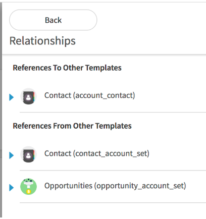The image size is (206, 219).
Task: Click the word Back inside the rounded button
Action: click(53, 20)
